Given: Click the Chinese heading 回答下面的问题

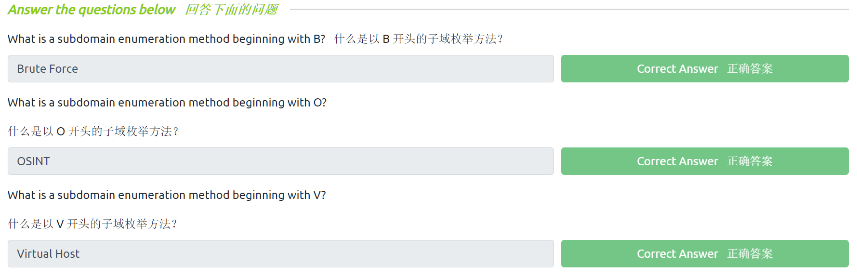Looking at the screenshot, I should pyautogui.click(x=231, y=10).
